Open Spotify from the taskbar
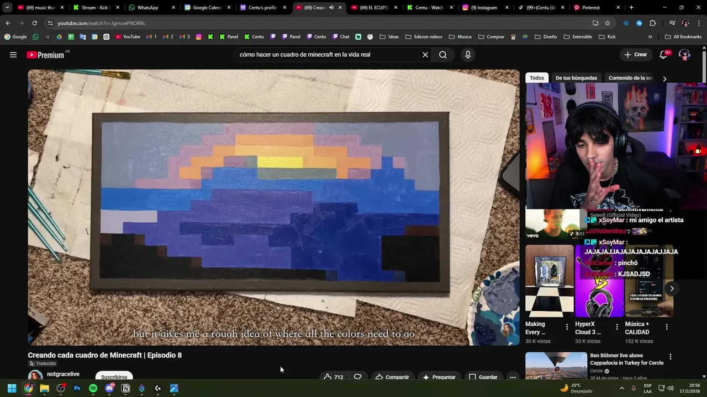Viewport: 707px width, 397px height. (x=93, y=388)
